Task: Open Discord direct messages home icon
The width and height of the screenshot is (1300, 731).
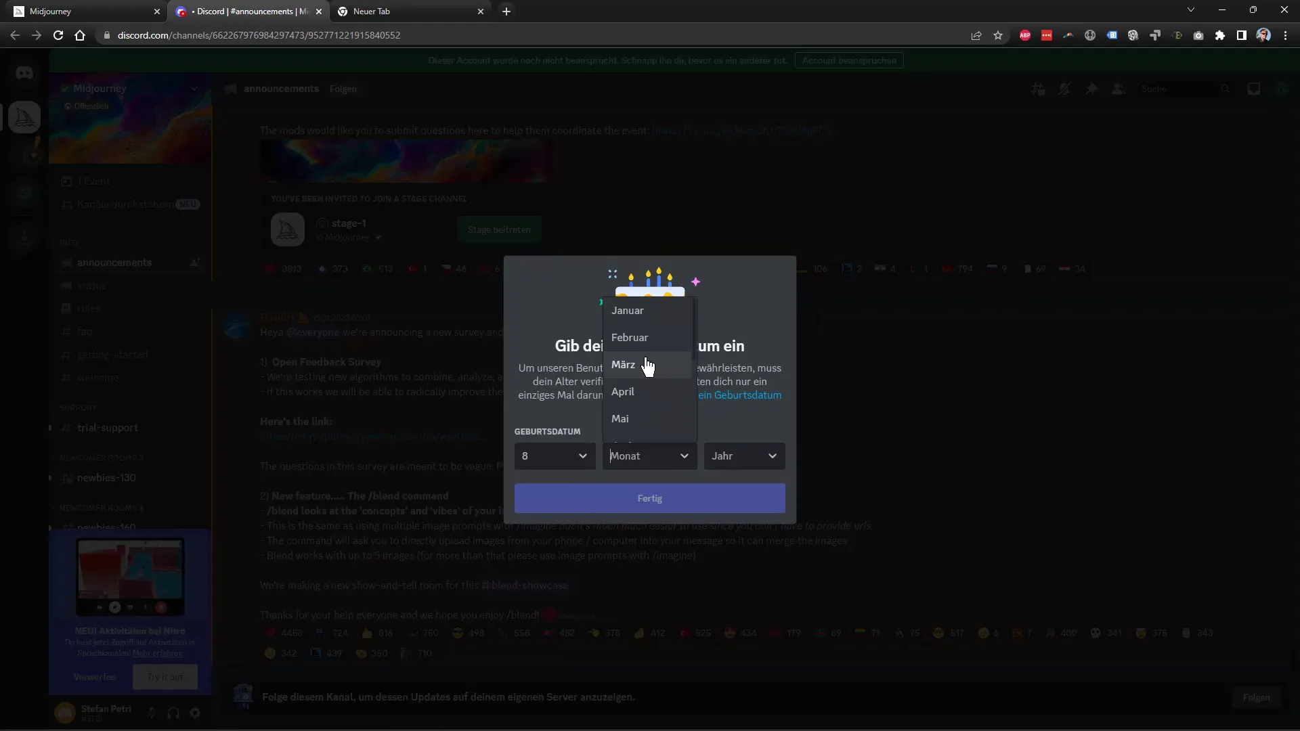Action: (24, 73)
